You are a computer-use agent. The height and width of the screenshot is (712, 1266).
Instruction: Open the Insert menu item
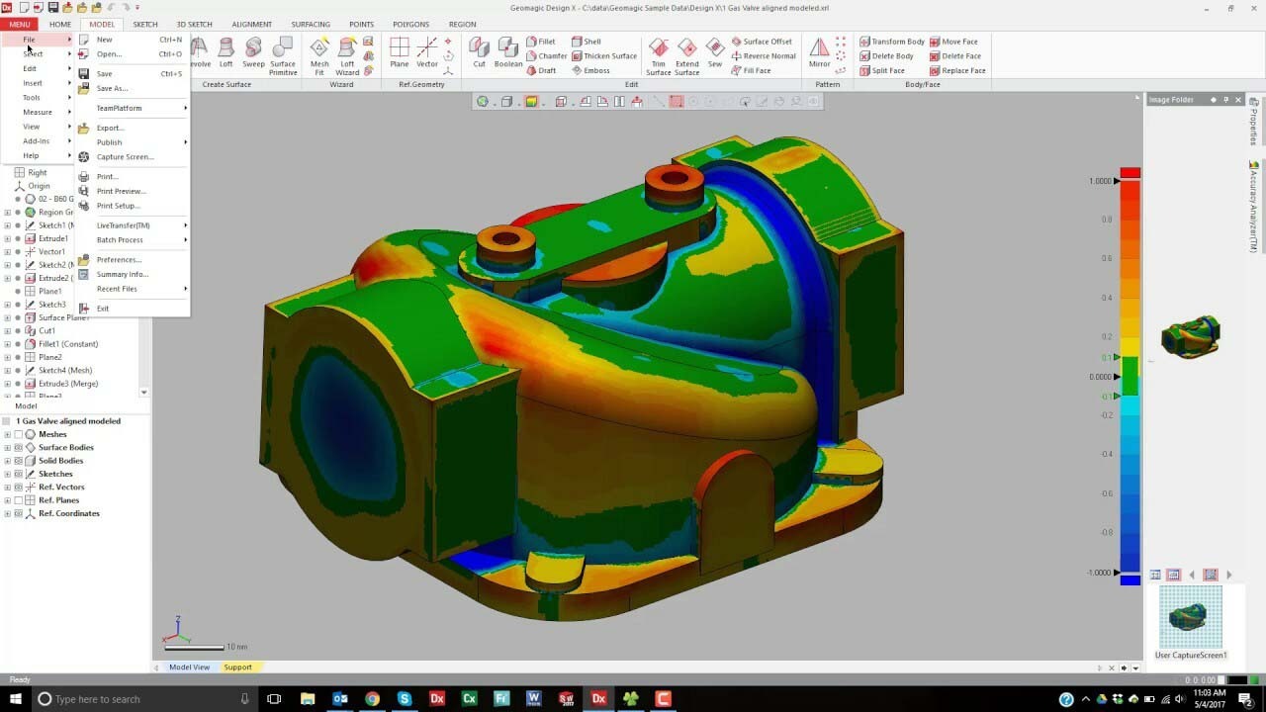click(x=37, y=83)
